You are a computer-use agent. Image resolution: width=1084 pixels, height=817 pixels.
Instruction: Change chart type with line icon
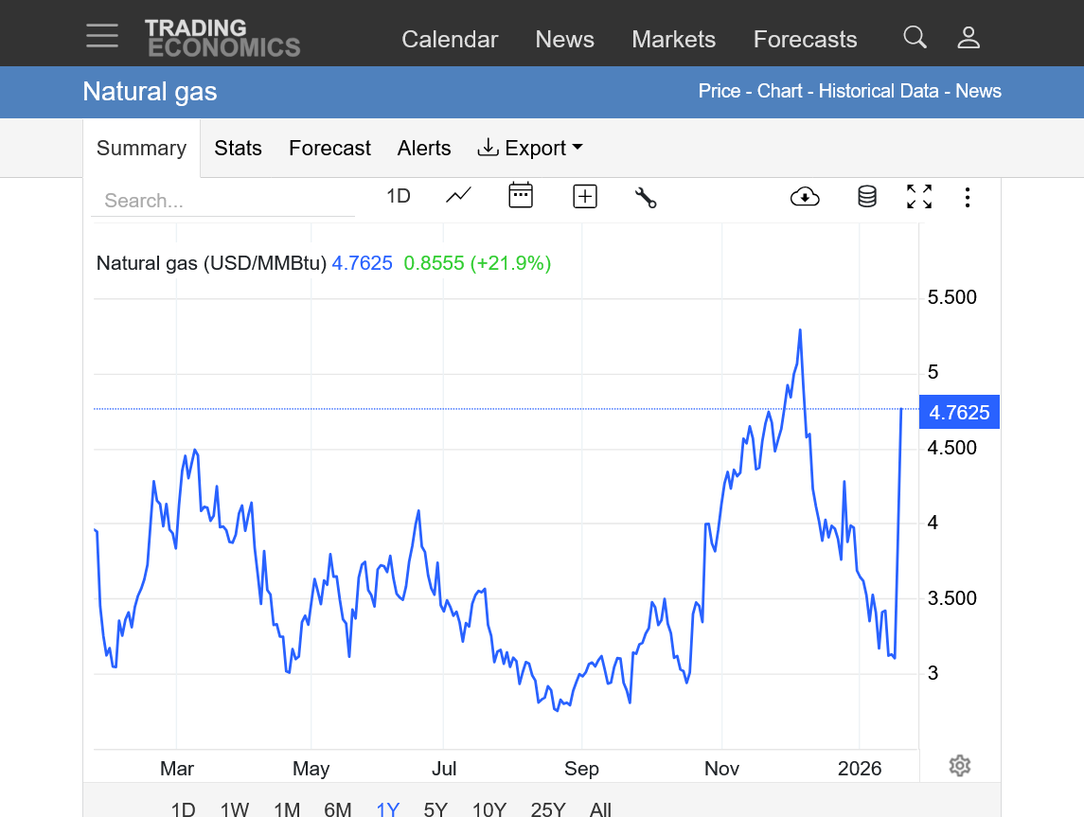click(458, 196)
